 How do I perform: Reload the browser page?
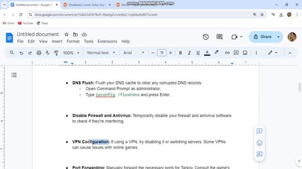point(21,15)
